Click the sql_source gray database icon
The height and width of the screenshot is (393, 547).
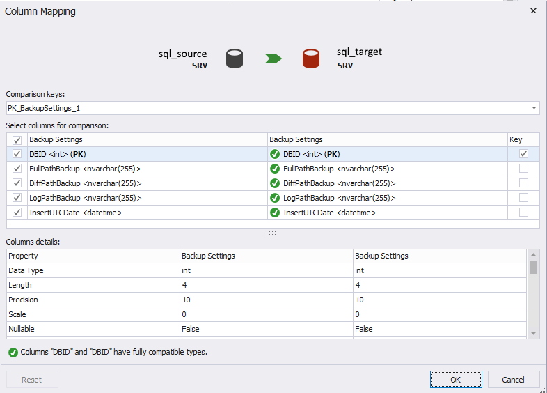pyautogui.click(x=235, y=59)
